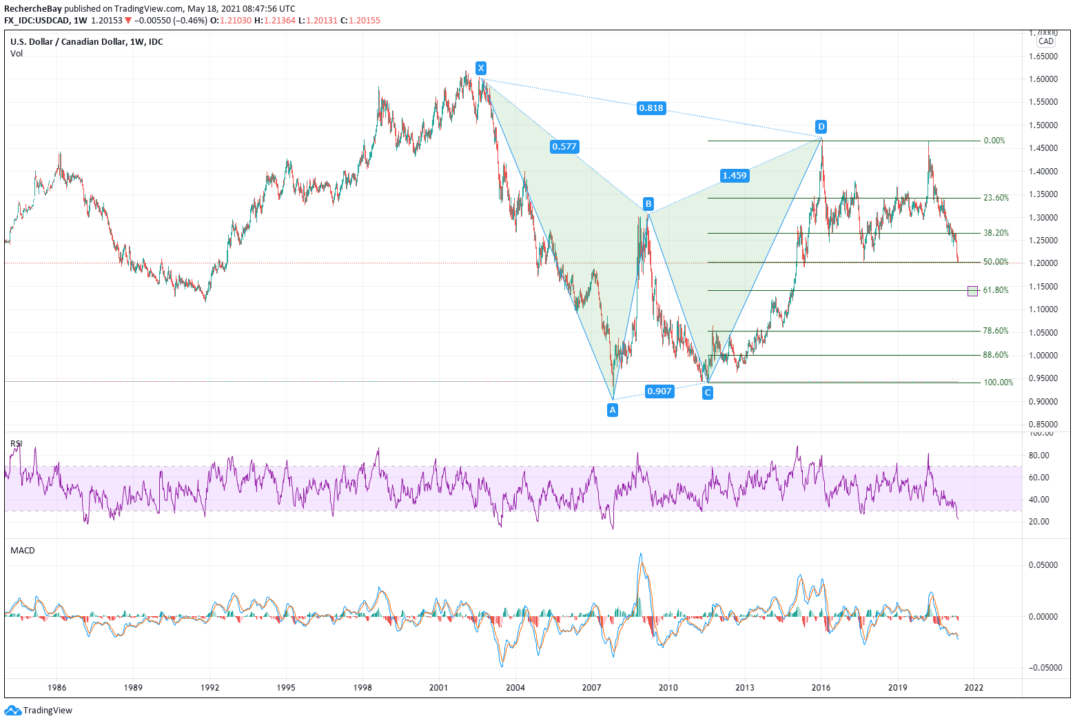The image size is (1075, 723).
Task: Click the 1986 year label on time axis
Action: tap(57, 687)
